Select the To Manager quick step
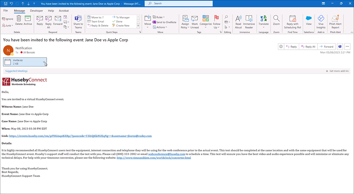This screenshot has height=194, width=354. pos(121,18)
